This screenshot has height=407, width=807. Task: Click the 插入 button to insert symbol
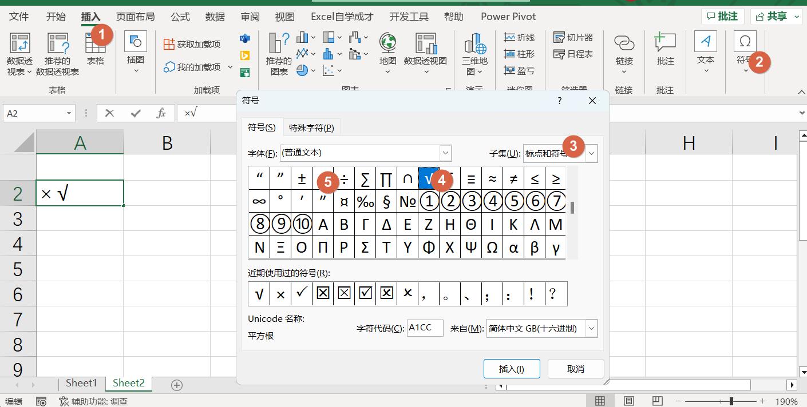pos(511,368)
